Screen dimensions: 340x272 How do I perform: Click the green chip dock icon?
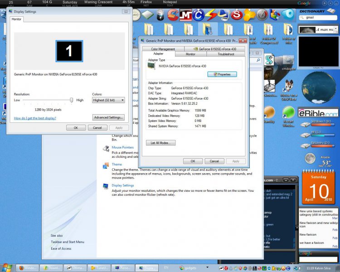point(147,15)
